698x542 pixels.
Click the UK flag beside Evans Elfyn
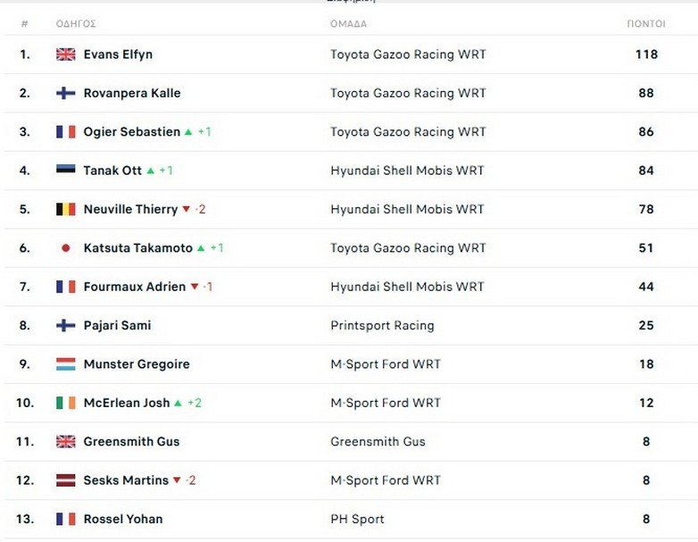click(x=66, y=54)
